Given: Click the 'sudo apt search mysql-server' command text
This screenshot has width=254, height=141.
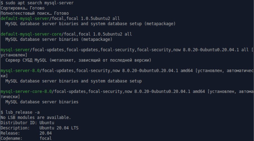Looking at the screenshot, I should tap(40, 3).
